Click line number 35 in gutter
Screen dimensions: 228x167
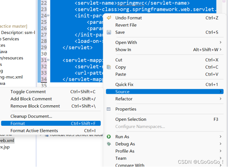click(44, 85)
